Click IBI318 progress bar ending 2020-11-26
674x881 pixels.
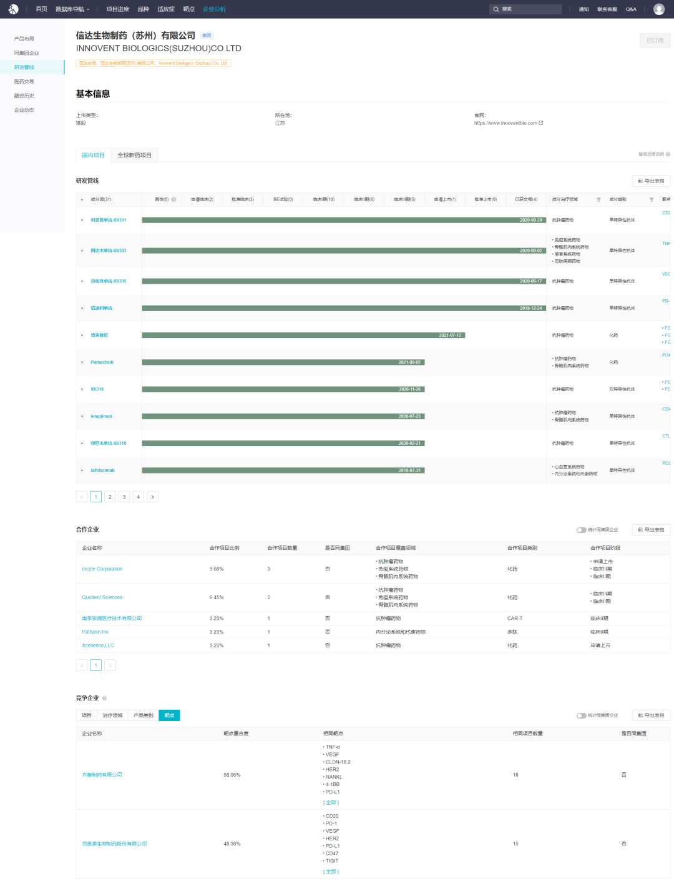[283, 389]
